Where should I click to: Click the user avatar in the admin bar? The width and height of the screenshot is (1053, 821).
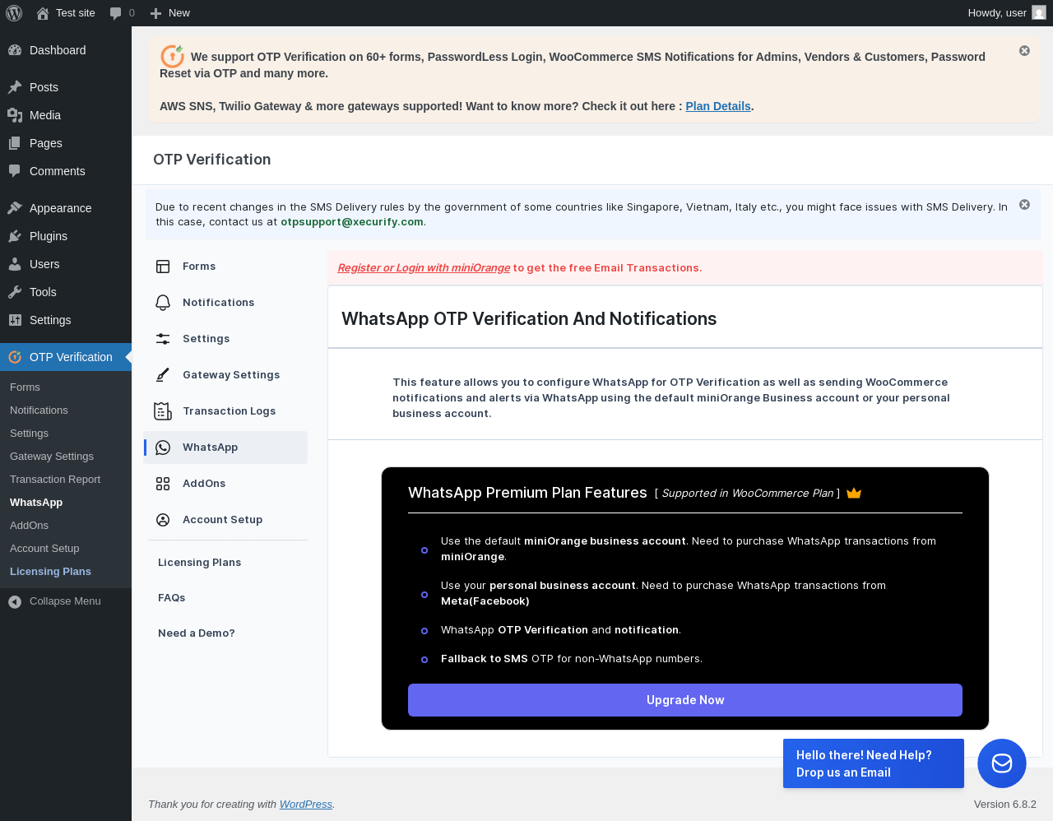(1039, 13)
